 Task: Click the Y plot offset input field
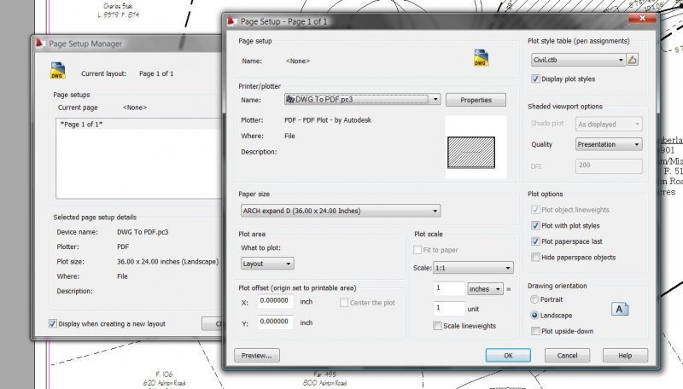tap(275, 322)
